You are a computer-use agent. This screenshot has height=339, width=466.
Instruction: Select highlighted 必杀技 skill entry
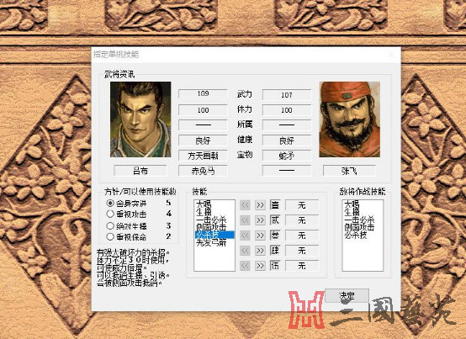(214, 235)
